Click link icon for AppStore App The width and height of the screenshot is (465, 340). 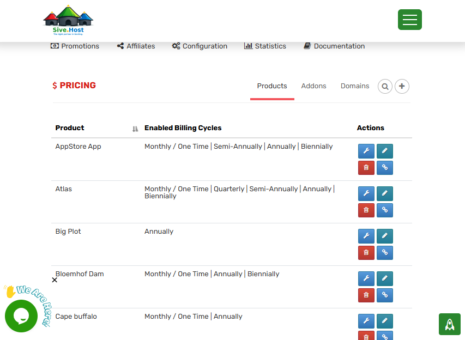[385, 167]
